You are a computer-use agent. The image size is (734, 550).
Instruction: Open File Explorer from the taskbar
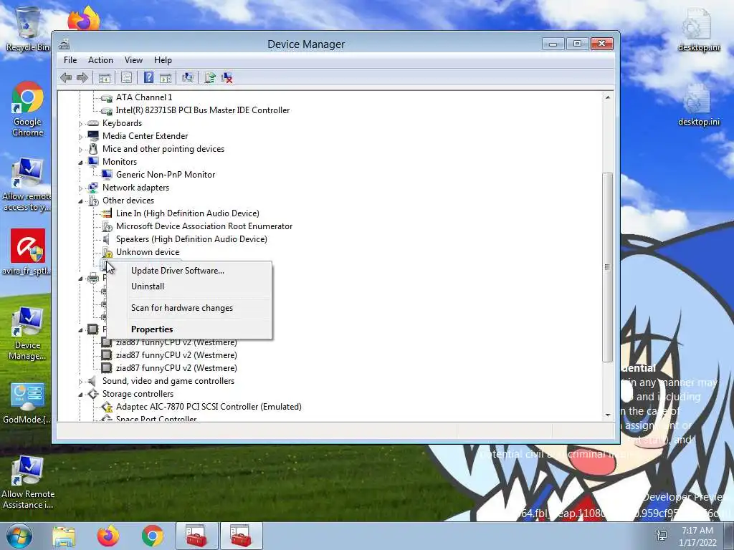64,536
